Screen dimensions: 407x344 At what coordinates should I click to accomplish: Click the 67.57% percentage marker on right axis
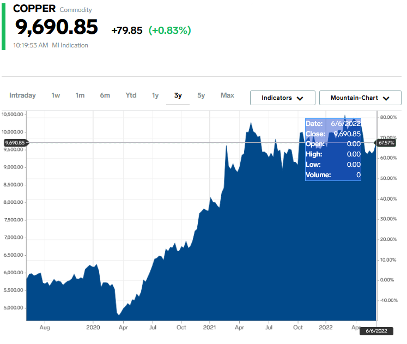click(386, 143)
